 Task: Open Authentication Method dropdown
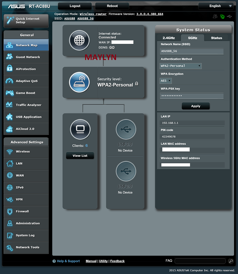(x=181, y=66)
